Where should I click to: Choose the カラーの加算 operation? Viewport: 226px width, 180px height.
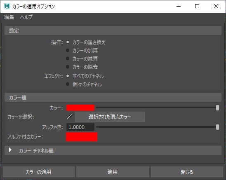click(x=68, y=50)
